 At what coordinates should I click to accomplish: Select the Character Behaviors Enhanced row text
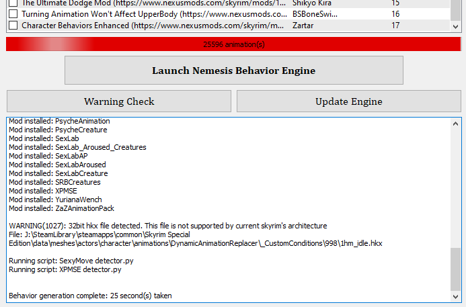153,26
